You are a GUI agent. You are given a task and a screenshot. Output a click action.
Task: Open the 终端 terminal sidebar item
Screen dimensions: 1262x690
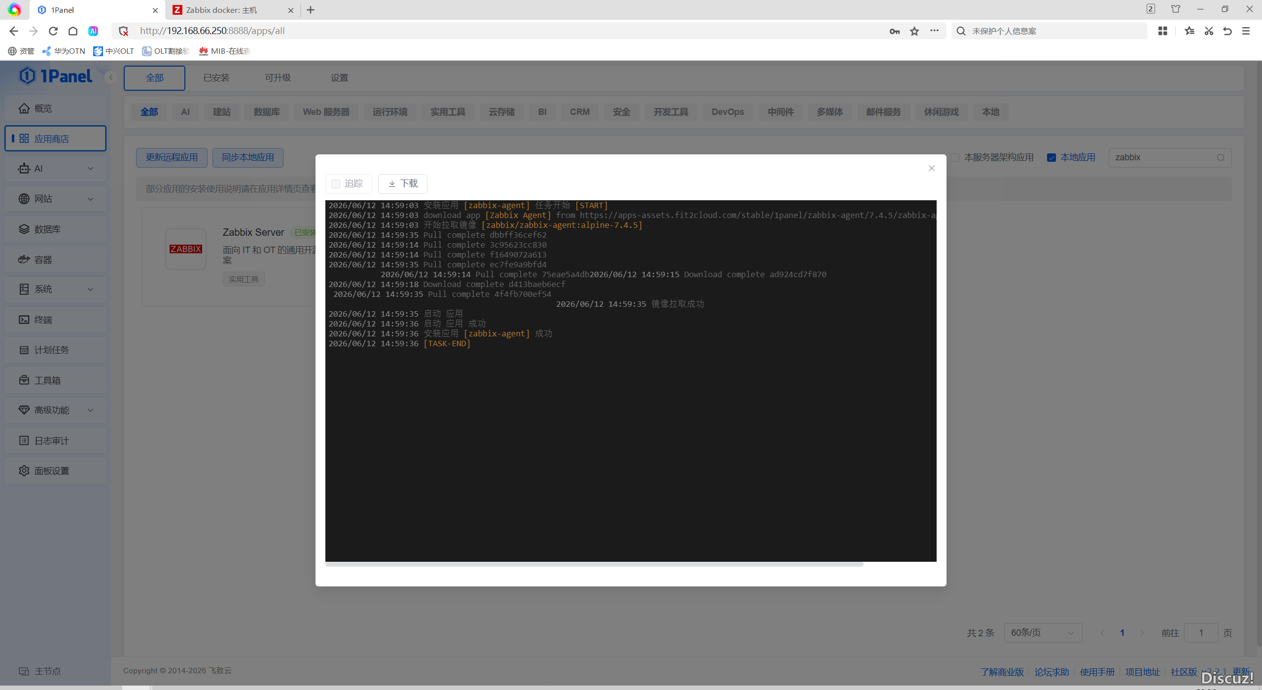tap(55, 320)
